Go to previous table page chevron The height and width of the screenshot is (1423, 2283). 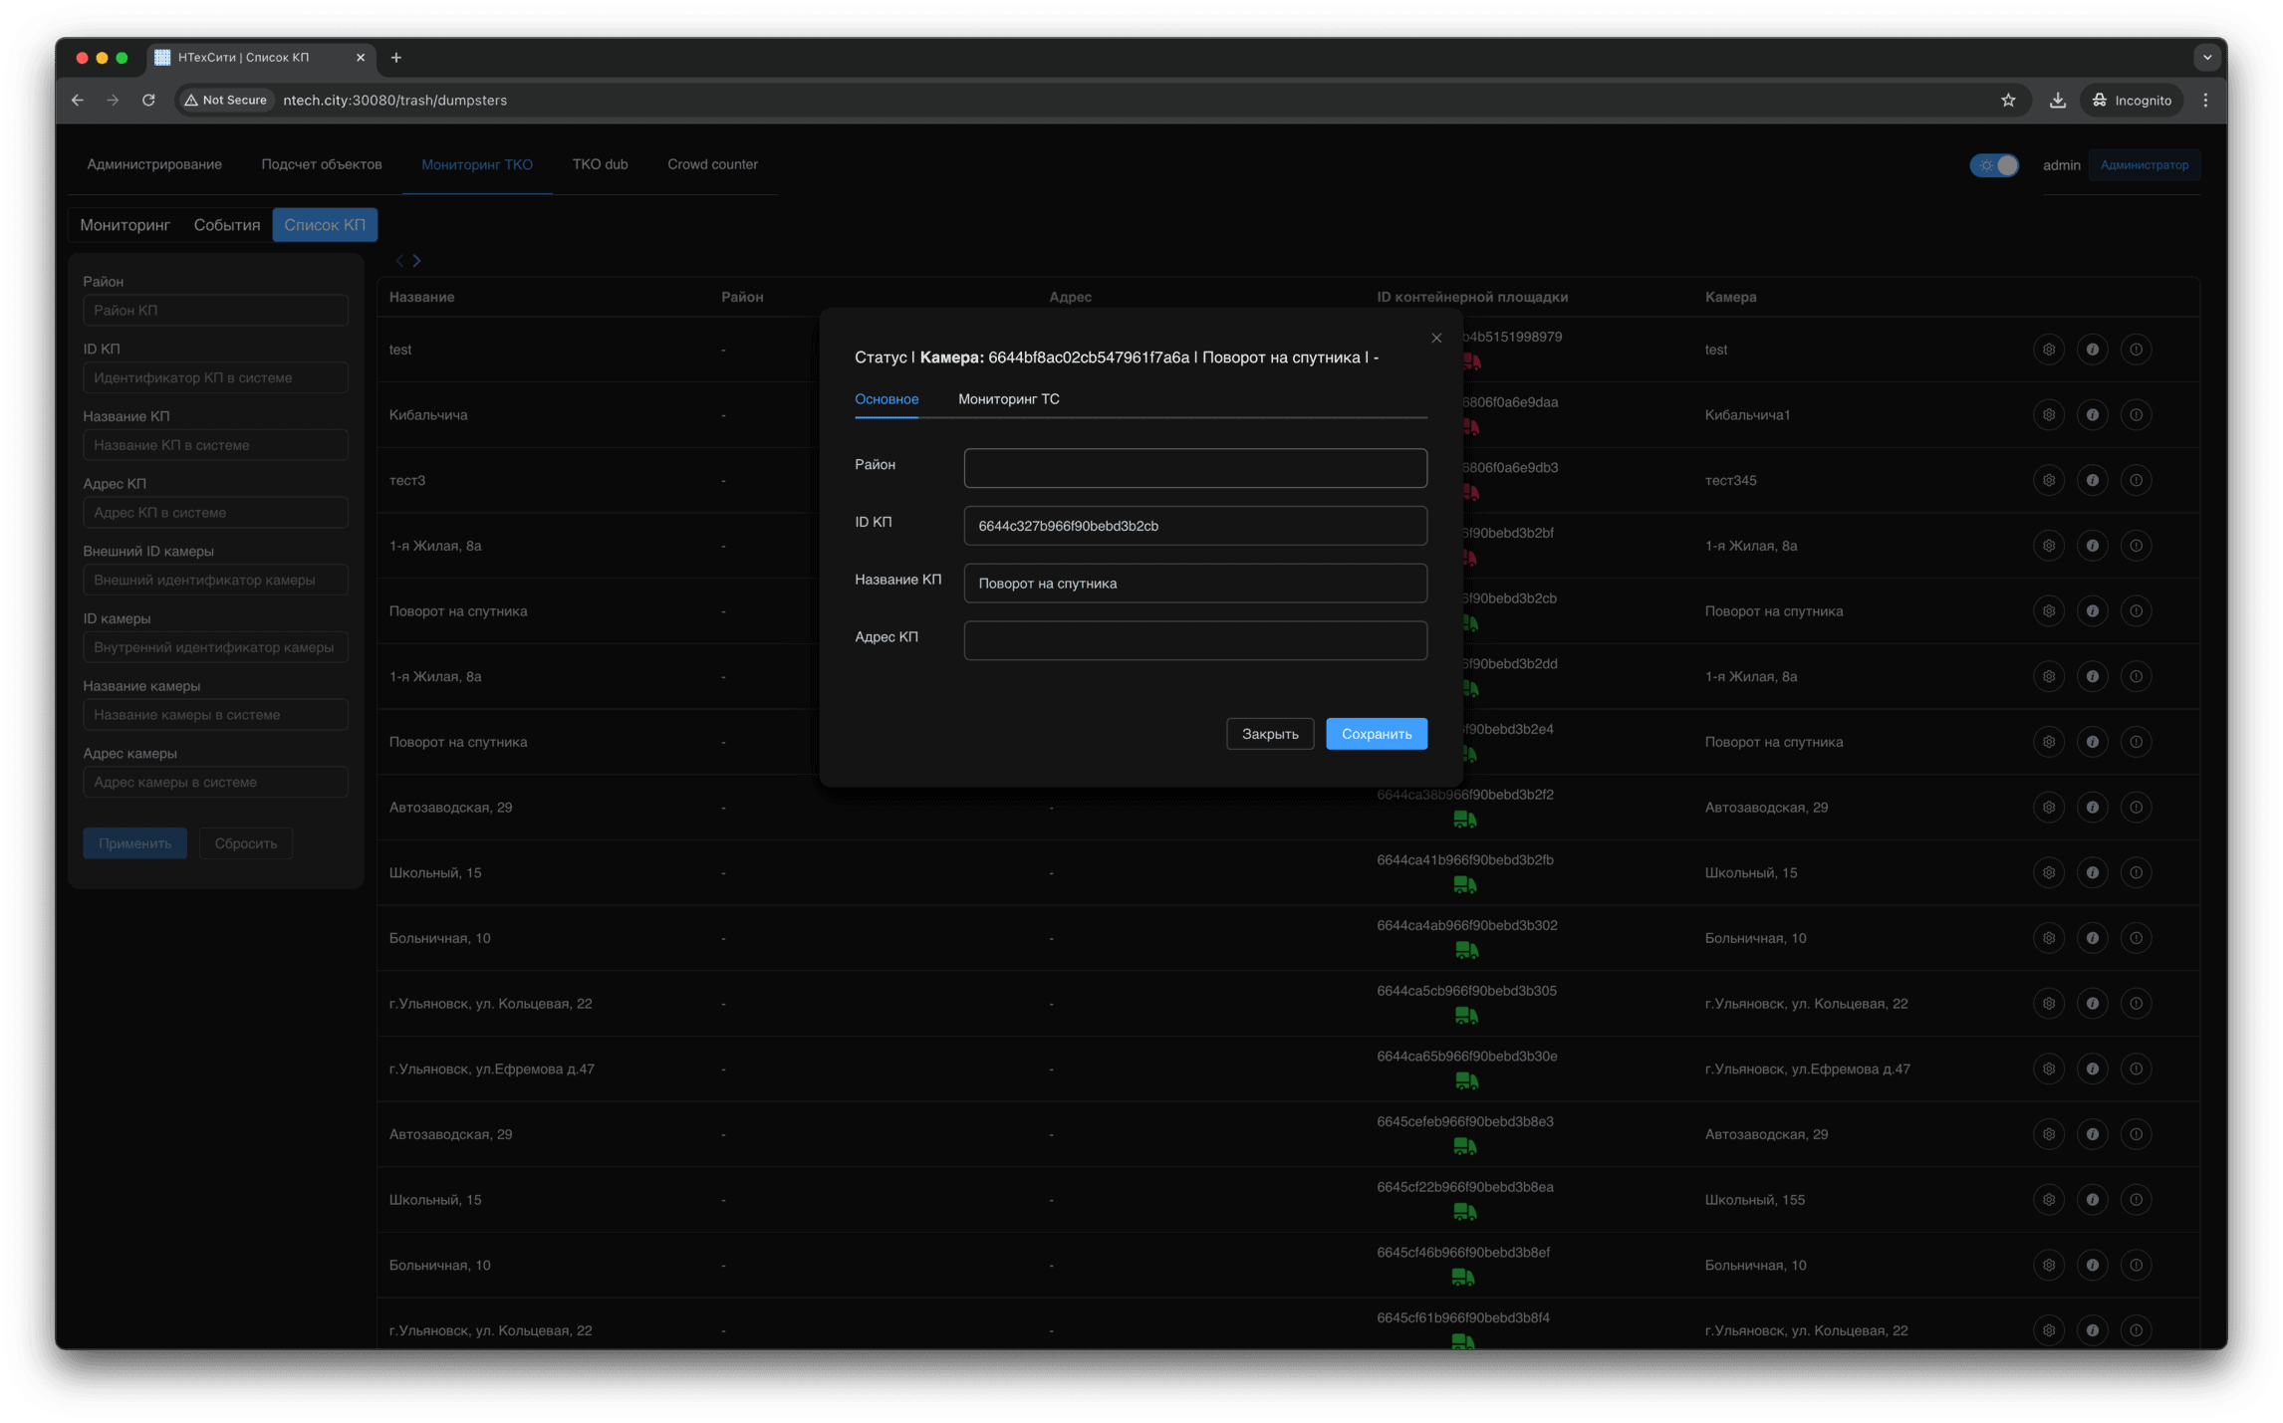click(x=399, y=261)
